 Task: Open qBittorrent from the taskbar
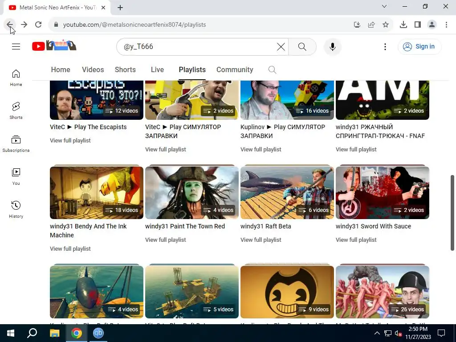(x=98, y=333)
